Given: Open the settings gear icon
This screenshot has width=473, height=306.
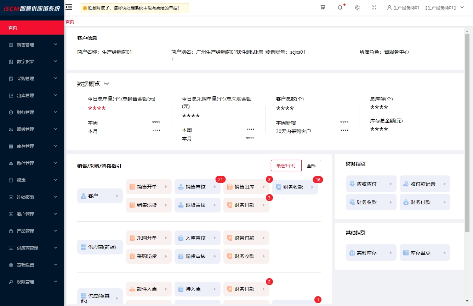Looking at the screenshot, I should (x=357, y=7).
